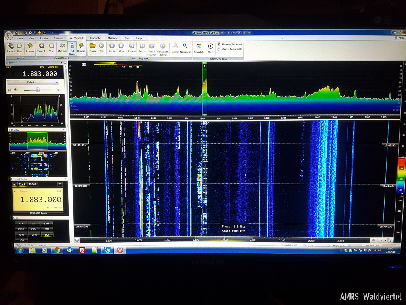Mute audio with the speaker icon
Viewport: 406px width, 305px height.
pos(16,90)
